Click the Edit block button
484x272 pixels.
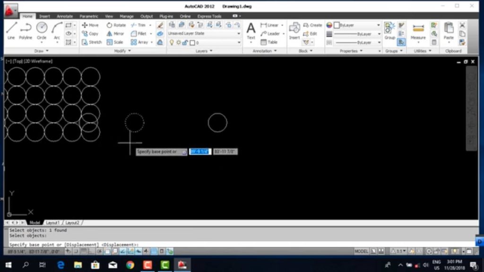coord(310,34)
